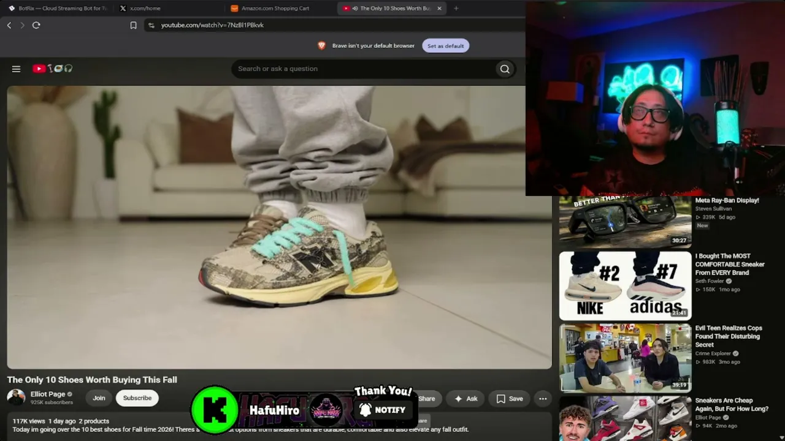
Task: Click the title 'Meta Ray-Ban Display!'
Action: pyautogui.click(x=727, y=200)
